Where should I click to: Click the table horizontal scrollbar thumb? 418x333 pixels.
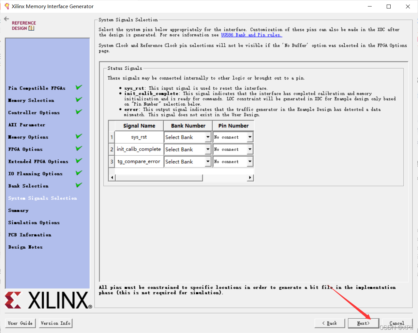pyautogui.click(x=159, y=178)
